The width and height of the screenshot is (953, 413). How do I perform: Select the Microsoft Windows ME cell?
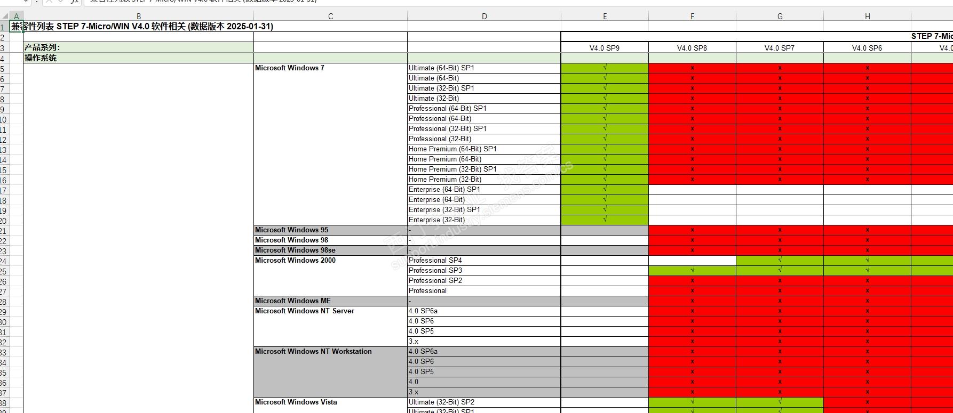(331, 301)
